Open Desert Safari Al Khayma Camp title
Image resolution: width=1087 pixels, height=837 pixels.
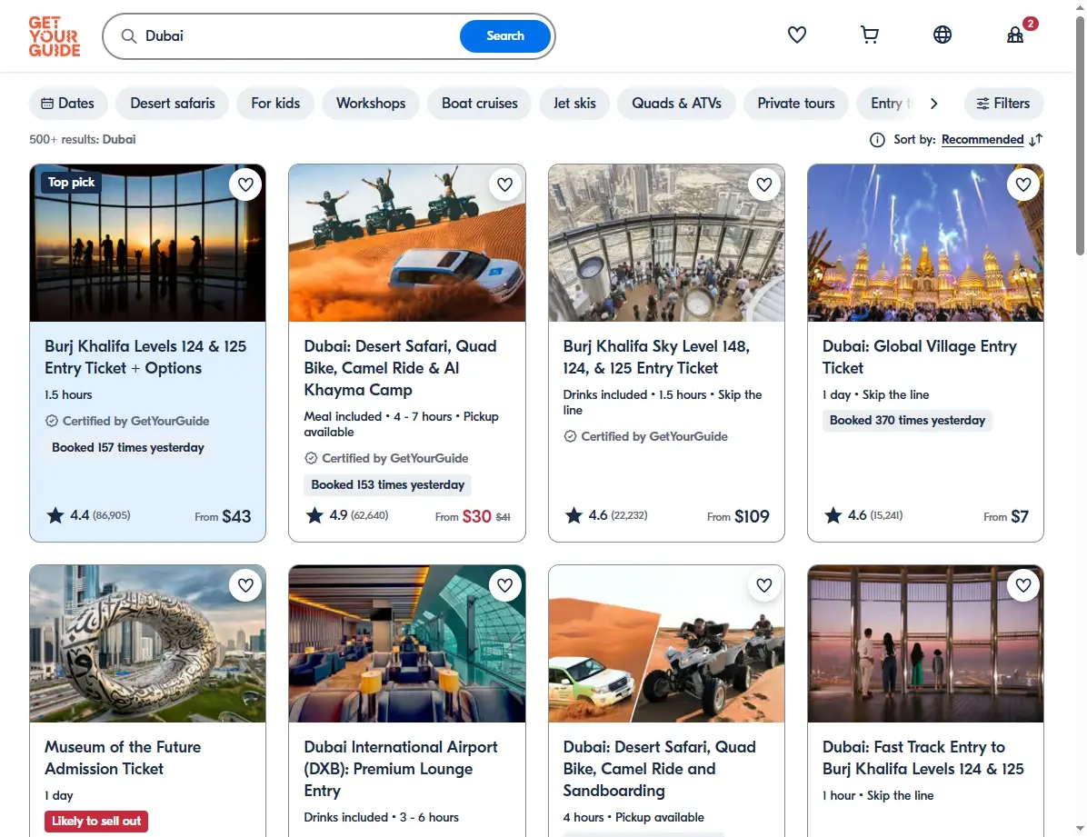(x=400, y=368)
